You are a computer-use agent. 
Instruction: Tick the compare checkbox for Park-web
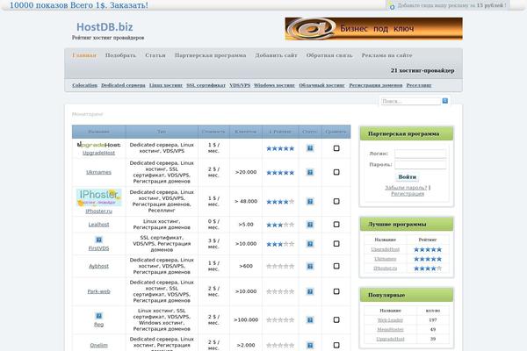click(336, 291)
